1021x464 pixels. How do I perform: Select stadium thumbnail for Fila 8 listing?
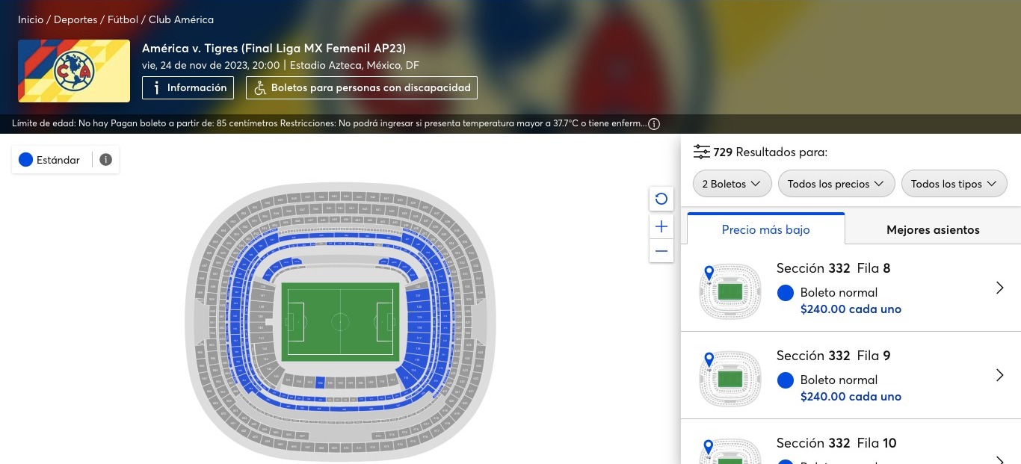(x=729, y=291)
